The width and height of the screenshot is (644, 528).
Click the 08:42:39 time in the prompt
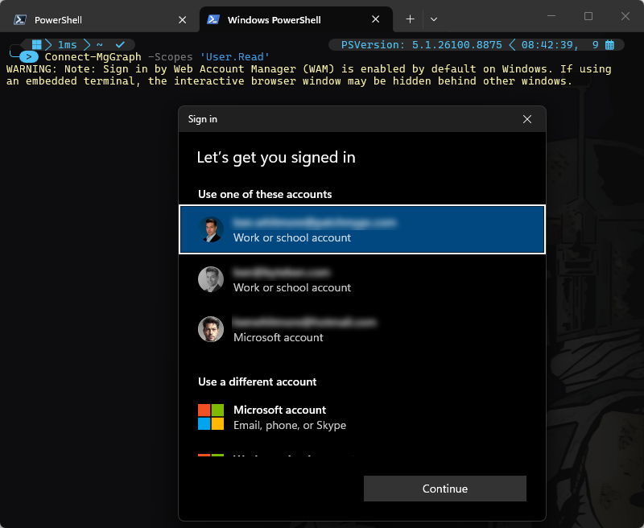(547, 45)
